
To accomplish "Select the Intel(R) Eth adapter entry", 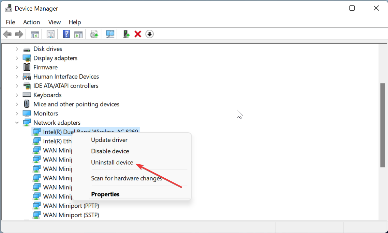I will click(x=57, y=141).
